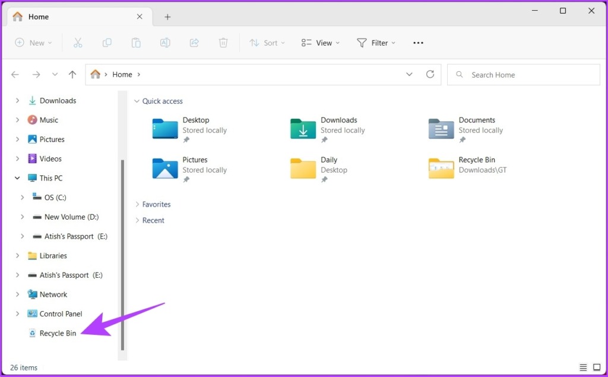Click Home breadcrumb in address bar
This screenshot has height=377, width=608.
(x=122, y=74)
